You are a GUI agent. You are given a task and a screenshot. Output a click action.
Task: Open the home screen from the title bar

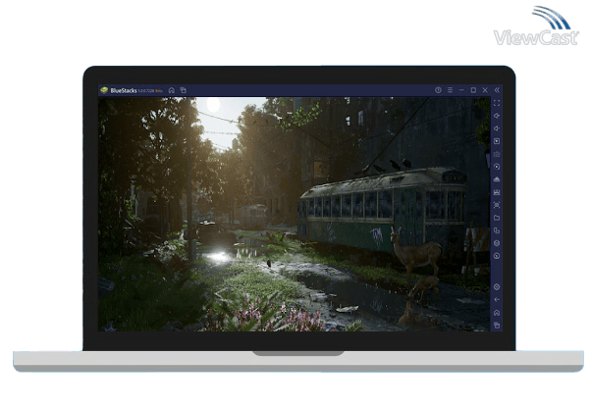172,90
